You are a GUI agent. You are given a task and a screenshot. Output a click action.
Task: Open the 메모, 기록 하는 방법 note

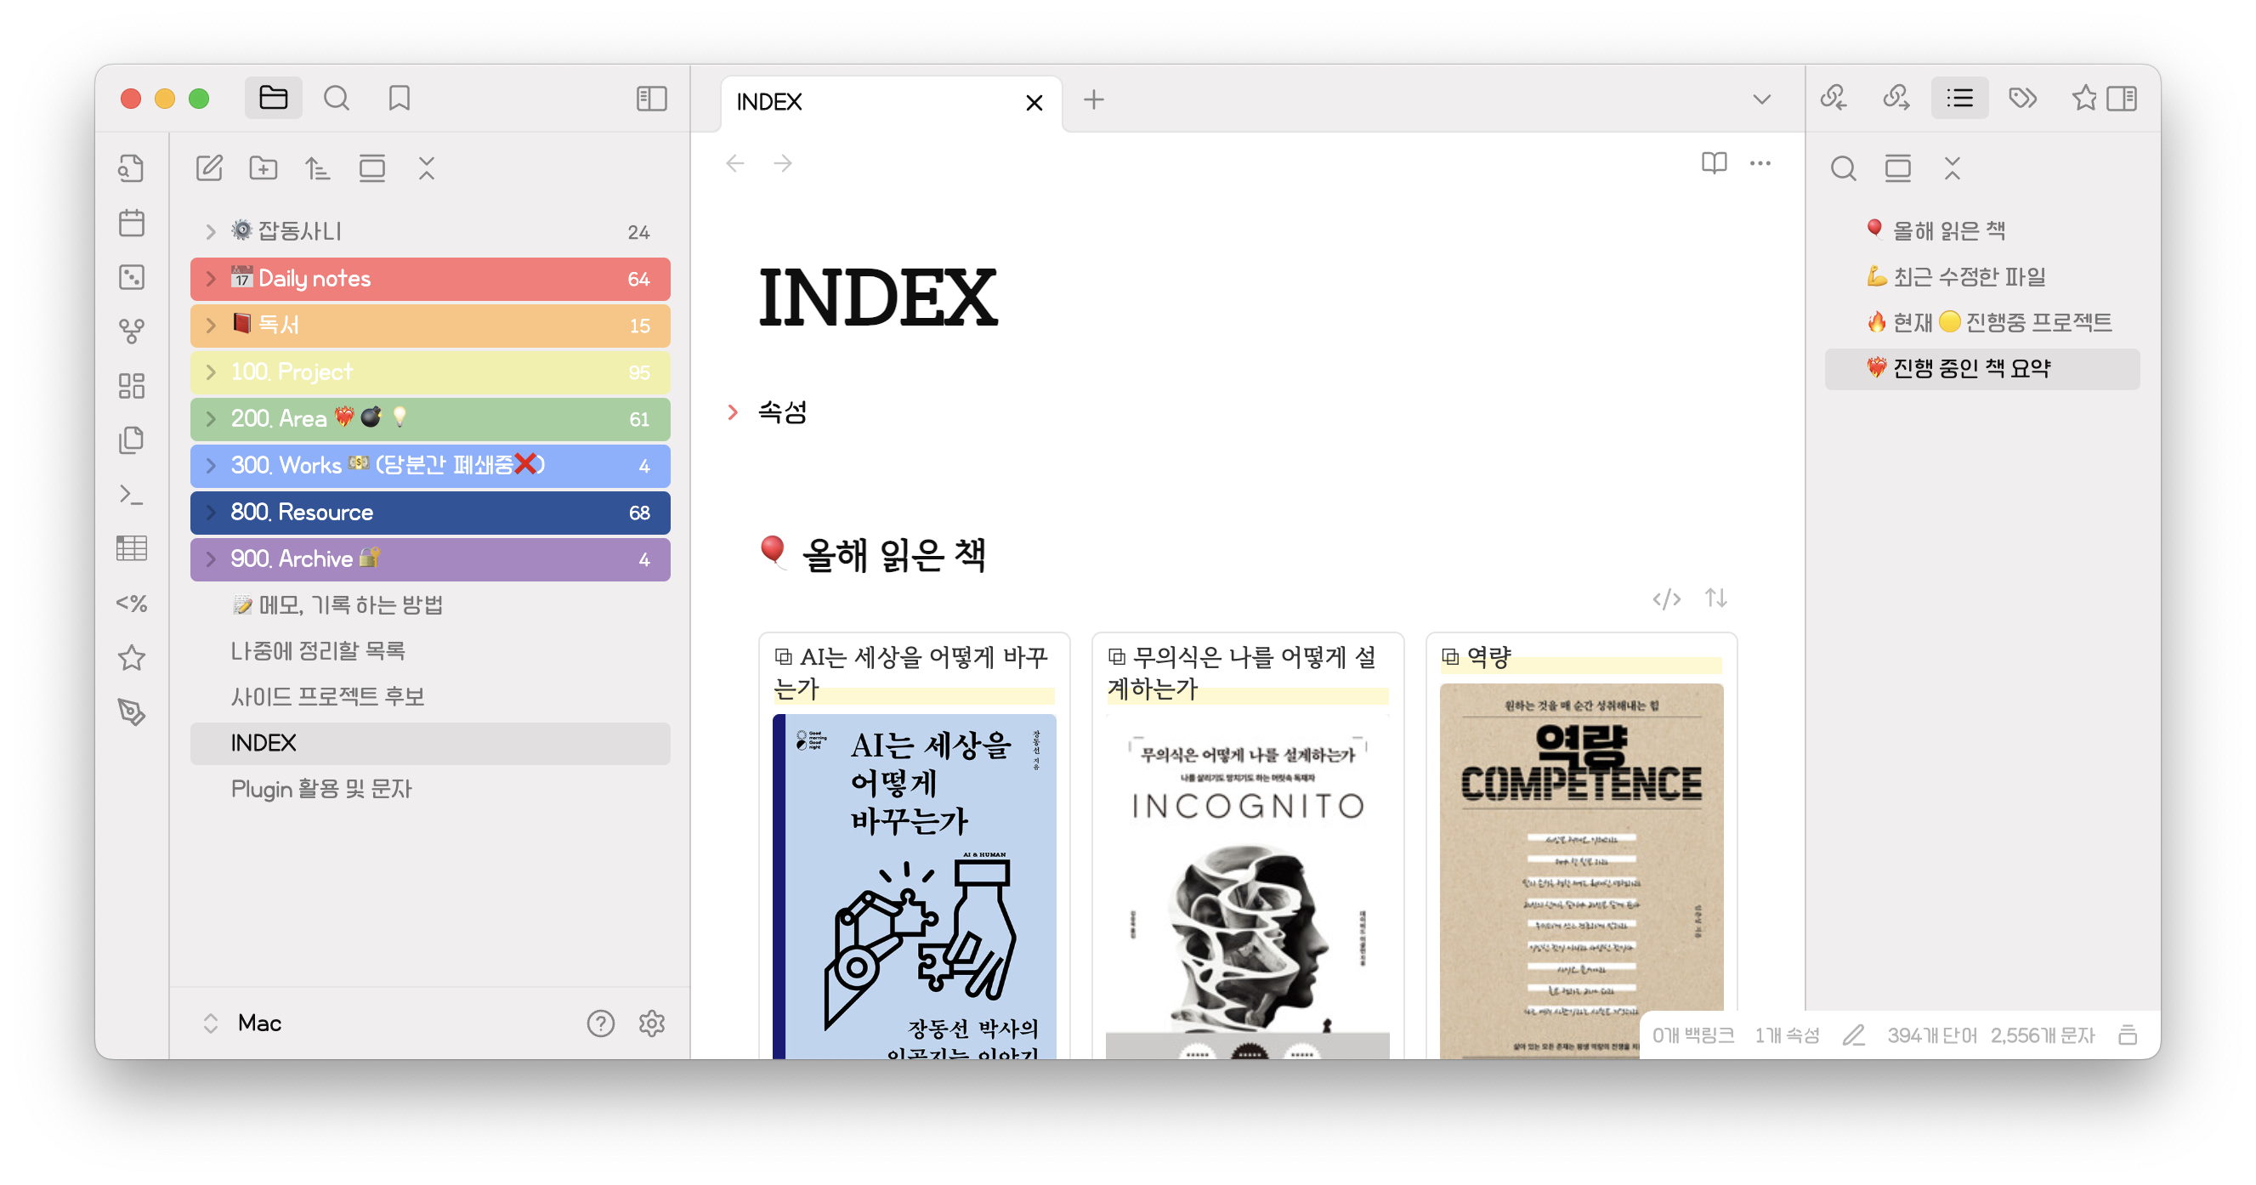pos(430,604)
